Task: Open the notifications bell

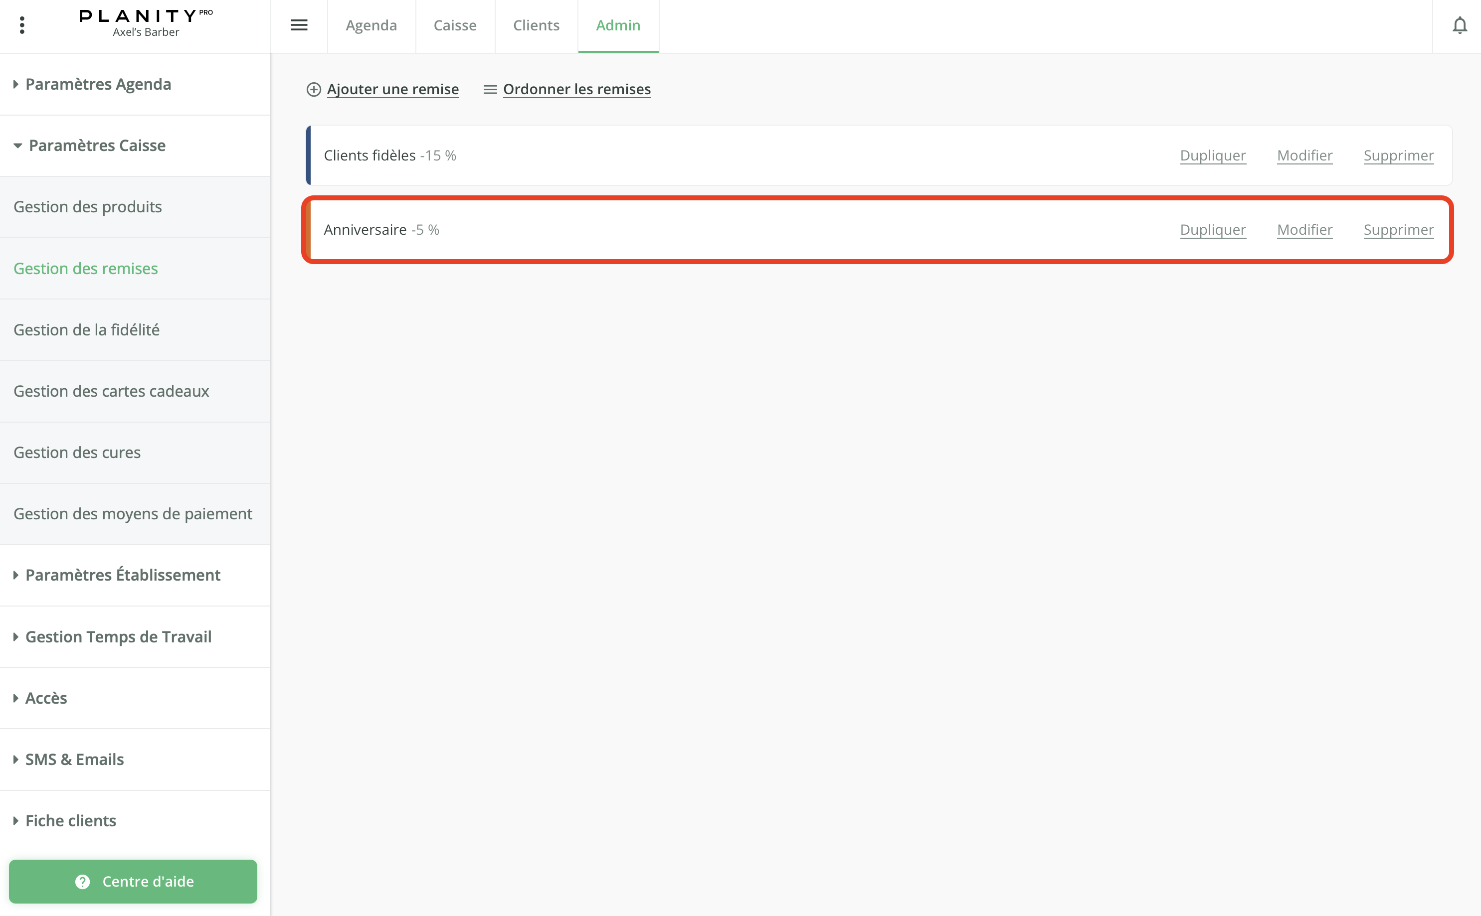Action: pos(1460,25)
